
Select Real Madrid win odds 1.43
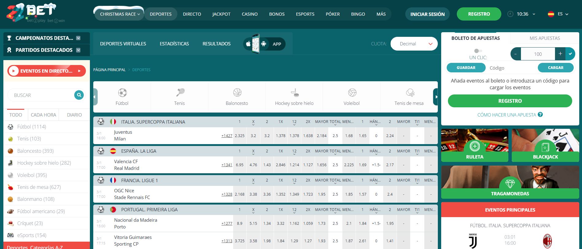click(267, 165)
